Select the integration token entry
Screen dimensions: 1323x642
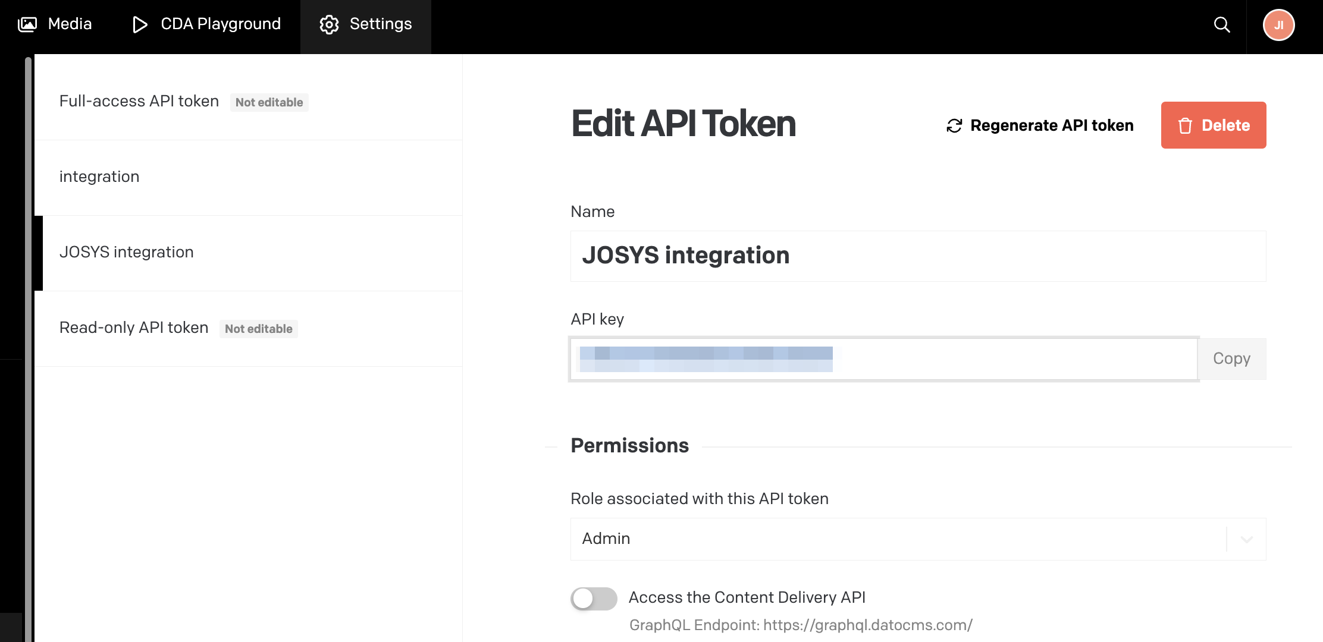point(99,177)
